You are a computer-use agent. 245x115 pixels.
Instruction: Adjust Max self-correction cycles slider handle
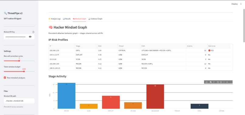(19, 61)
